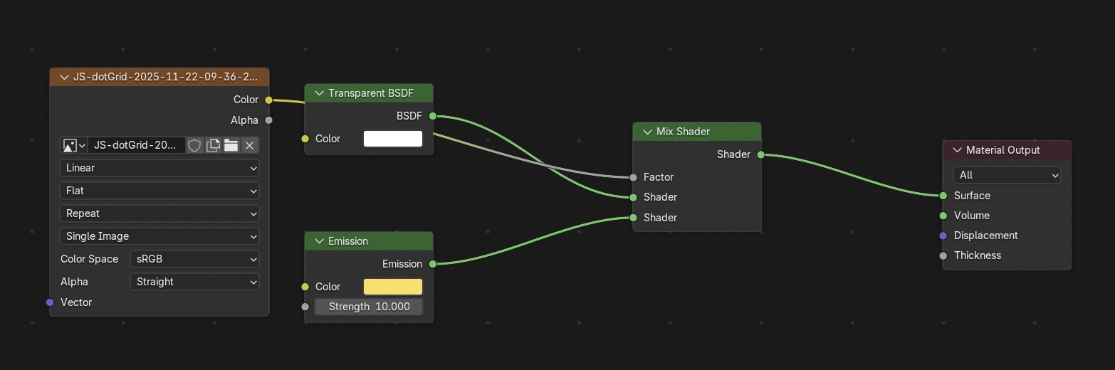Click the white Transparent BSDF color swatch
The width and height of the screenshot is (1115, 370).
pyautogui.click(x=392, y=139)
